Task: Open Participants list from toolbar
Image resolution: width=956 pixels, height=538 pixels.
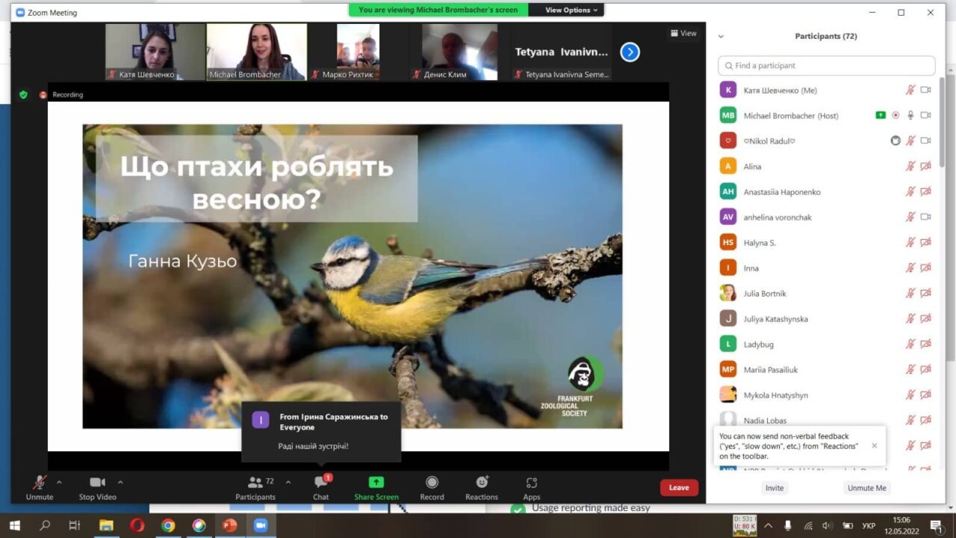Action: point(255,483)
